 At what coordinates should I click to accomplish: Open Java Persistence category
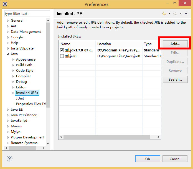[24, 115]
